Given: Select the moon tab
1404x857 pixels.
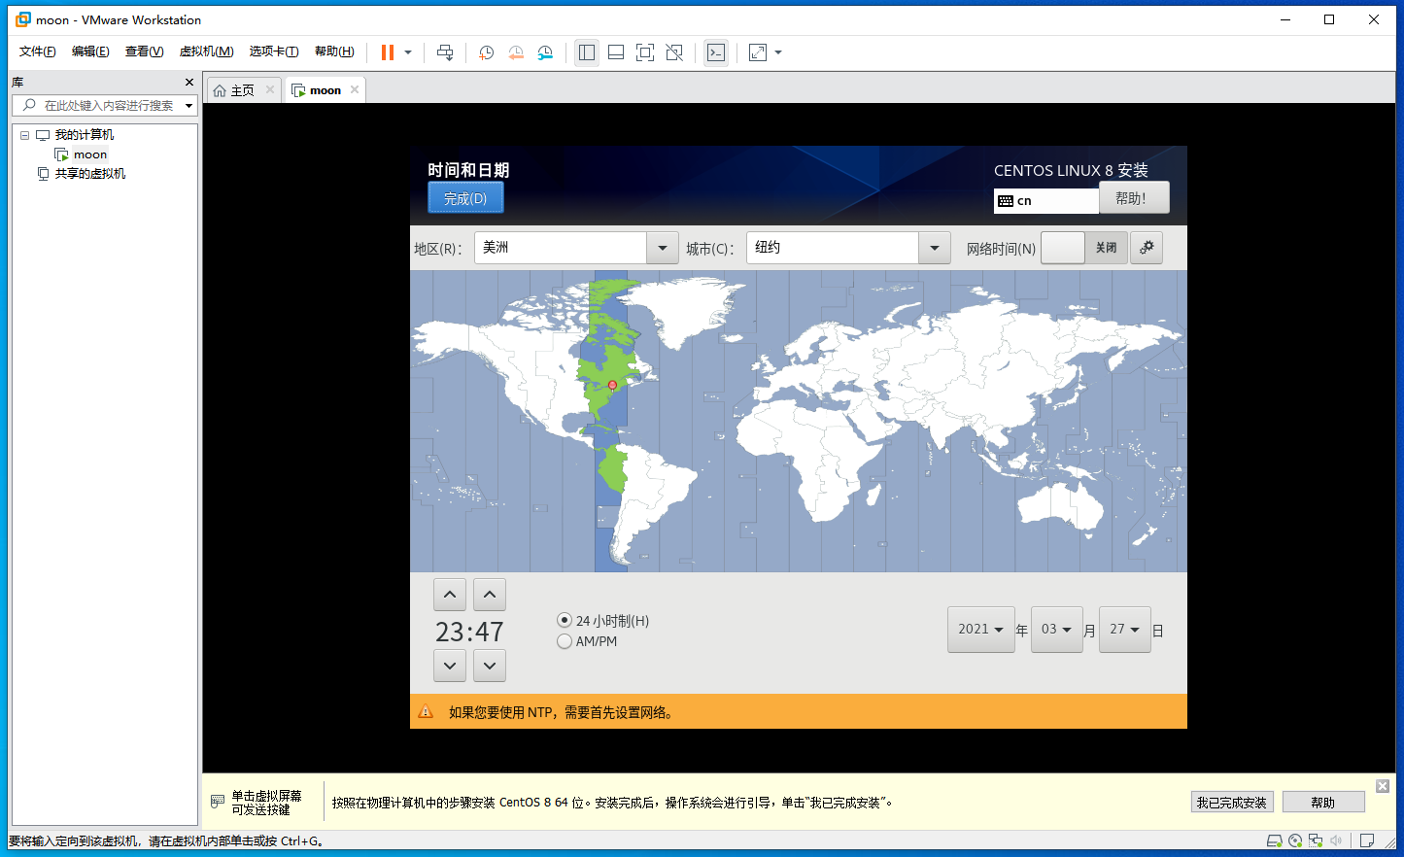Looking at the screenshot, I should 325,90.
